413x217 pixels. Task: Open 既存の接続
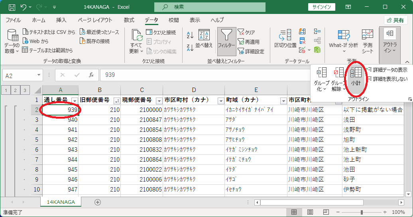pos(94,41)
